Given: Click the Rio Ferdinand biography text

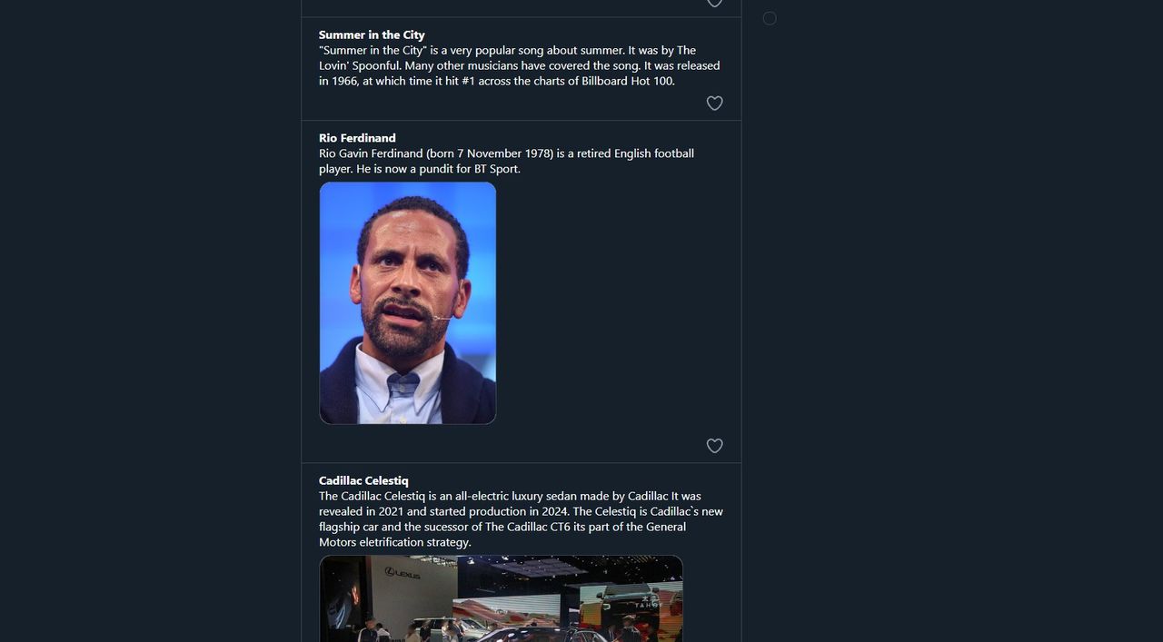Looking at the screenshot, I should [505, 161].
